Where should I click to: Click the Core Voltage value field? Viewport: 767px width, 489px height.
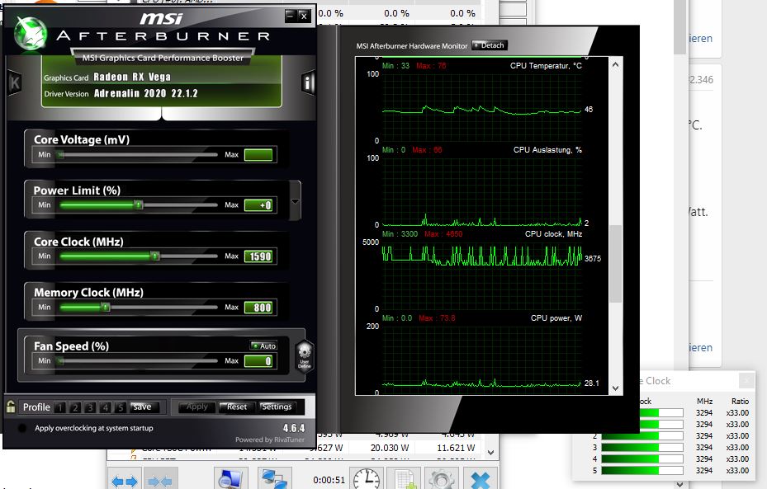(258, 155)
